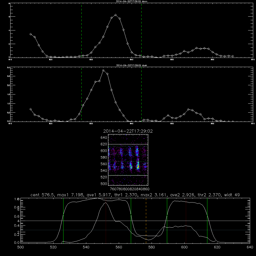Click the 580 label on heat map y-axis
The width and height of the screenshot is (256, 256).
[104, 157]
